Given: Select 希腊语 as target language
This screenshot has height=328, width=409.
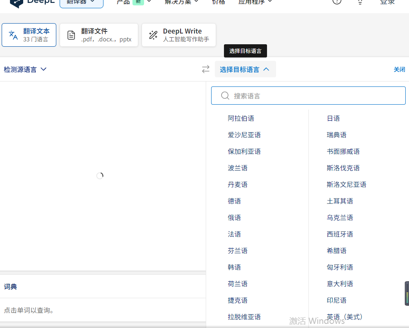Looking at the screenshot, I should 337,251.
